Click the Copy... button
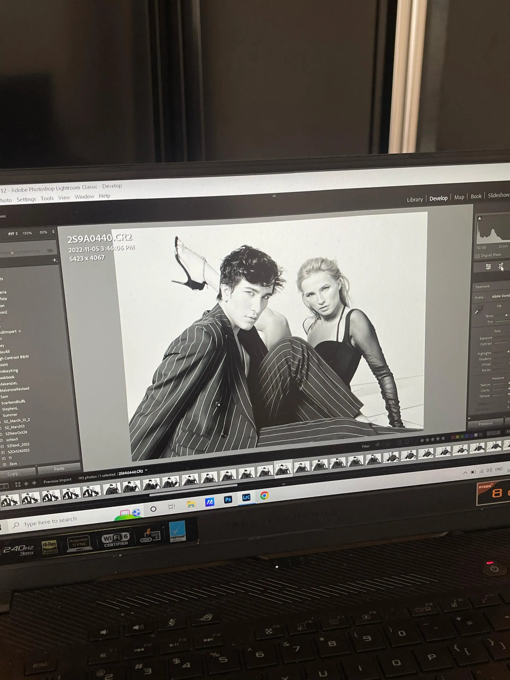 click(x=18, y=473)
